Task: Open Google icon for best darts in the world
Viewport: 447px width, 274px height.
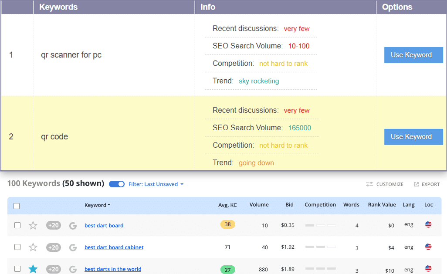Action: click(x=73, y=269)
